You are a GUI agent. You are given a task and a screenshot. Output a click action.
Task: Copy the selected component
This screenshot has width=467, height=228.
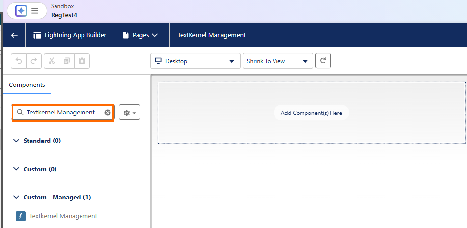tap(67, 61)
